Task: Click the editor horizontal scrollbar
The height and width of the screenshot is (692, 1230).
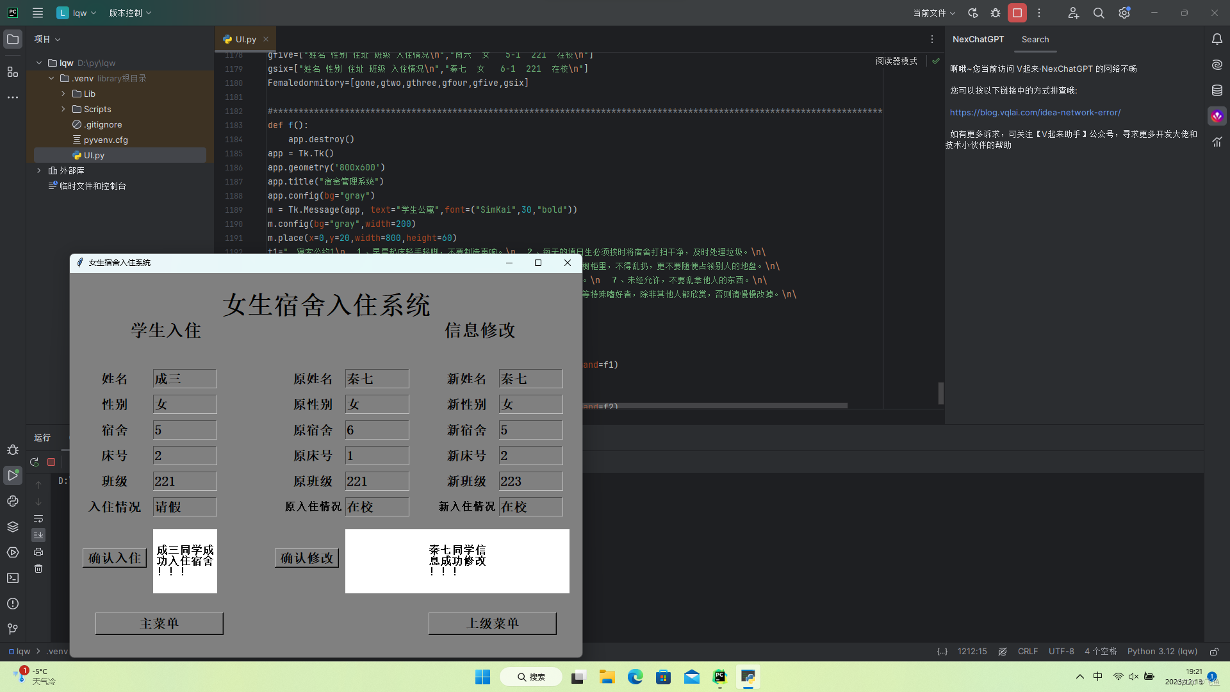Action: pos(714,406)
